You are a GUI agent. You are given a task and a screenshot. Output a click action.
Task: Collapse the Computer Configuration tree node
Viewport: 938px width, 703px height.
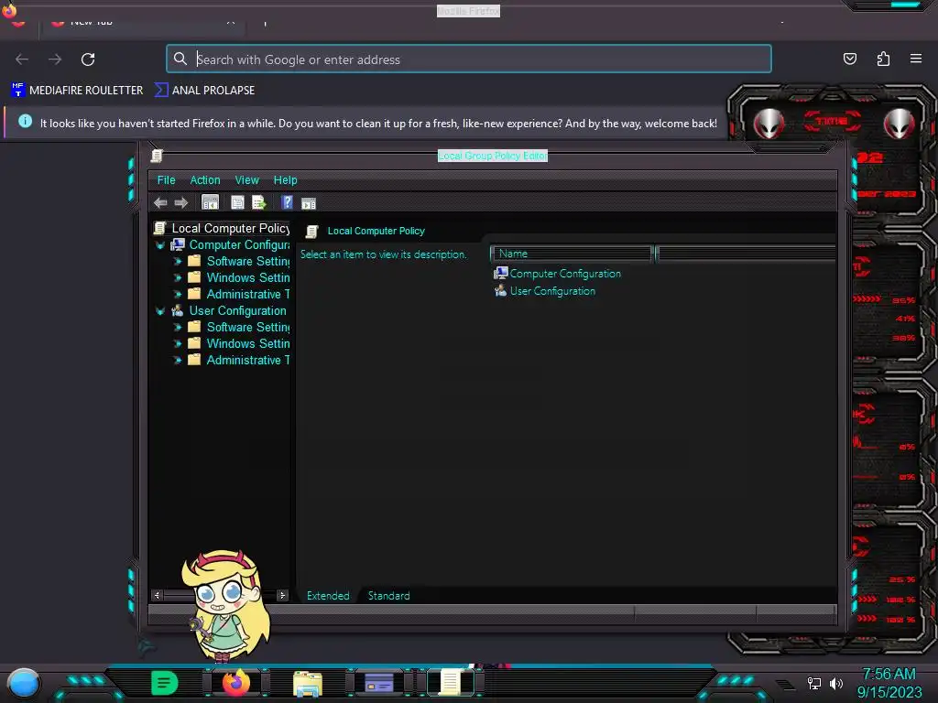160,245
